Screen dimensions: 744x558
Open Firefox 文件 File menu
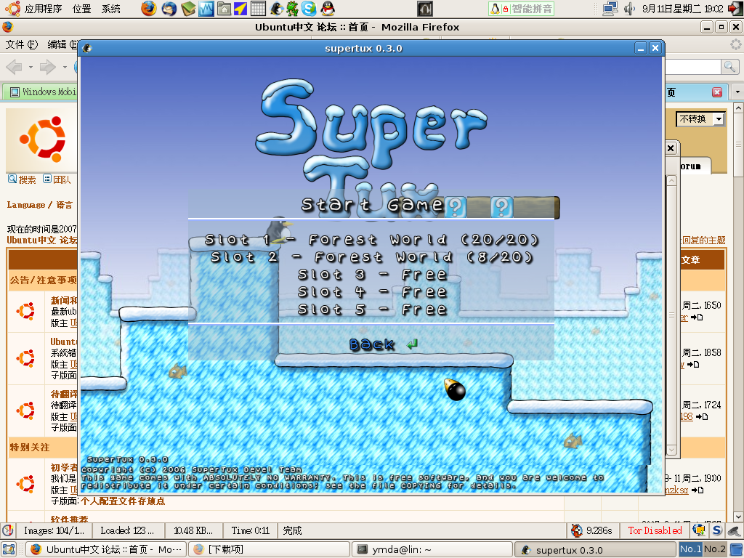[x=21, y=44]
